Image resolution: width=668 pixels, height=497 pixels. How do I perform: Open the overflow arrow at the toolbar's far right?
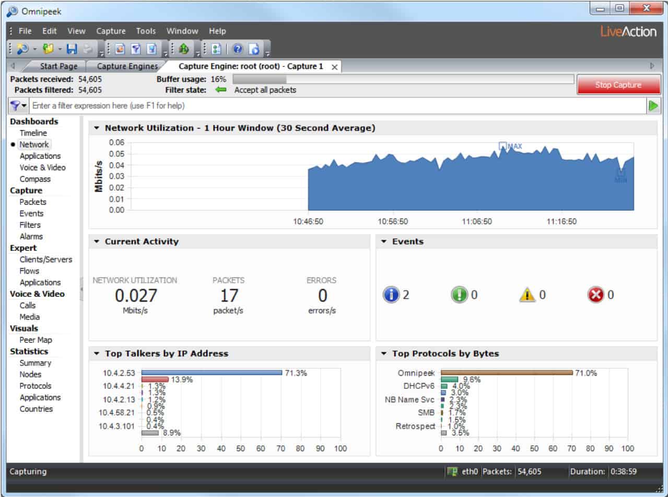coord(267,53)
